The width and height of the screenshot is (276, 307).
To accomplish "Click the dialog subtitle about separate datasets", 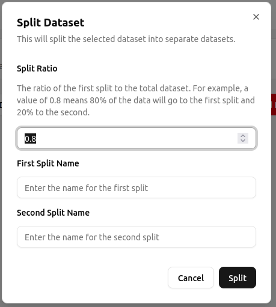I will tap(126, 39).
